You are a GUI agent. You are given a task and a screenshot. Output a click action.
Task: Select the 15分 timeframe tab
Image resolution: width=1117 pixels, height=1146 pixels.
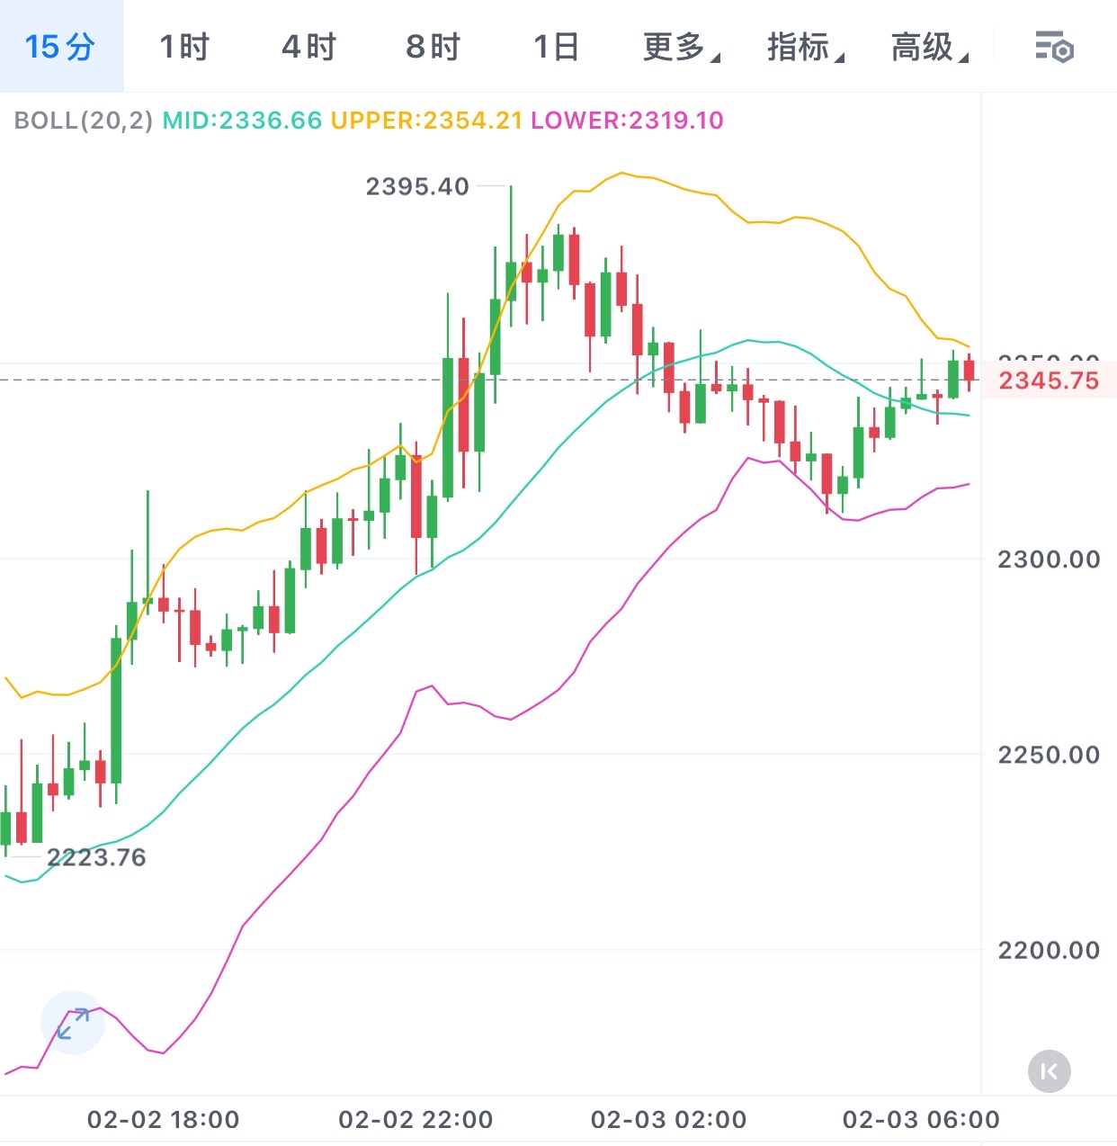coord(60,46)
